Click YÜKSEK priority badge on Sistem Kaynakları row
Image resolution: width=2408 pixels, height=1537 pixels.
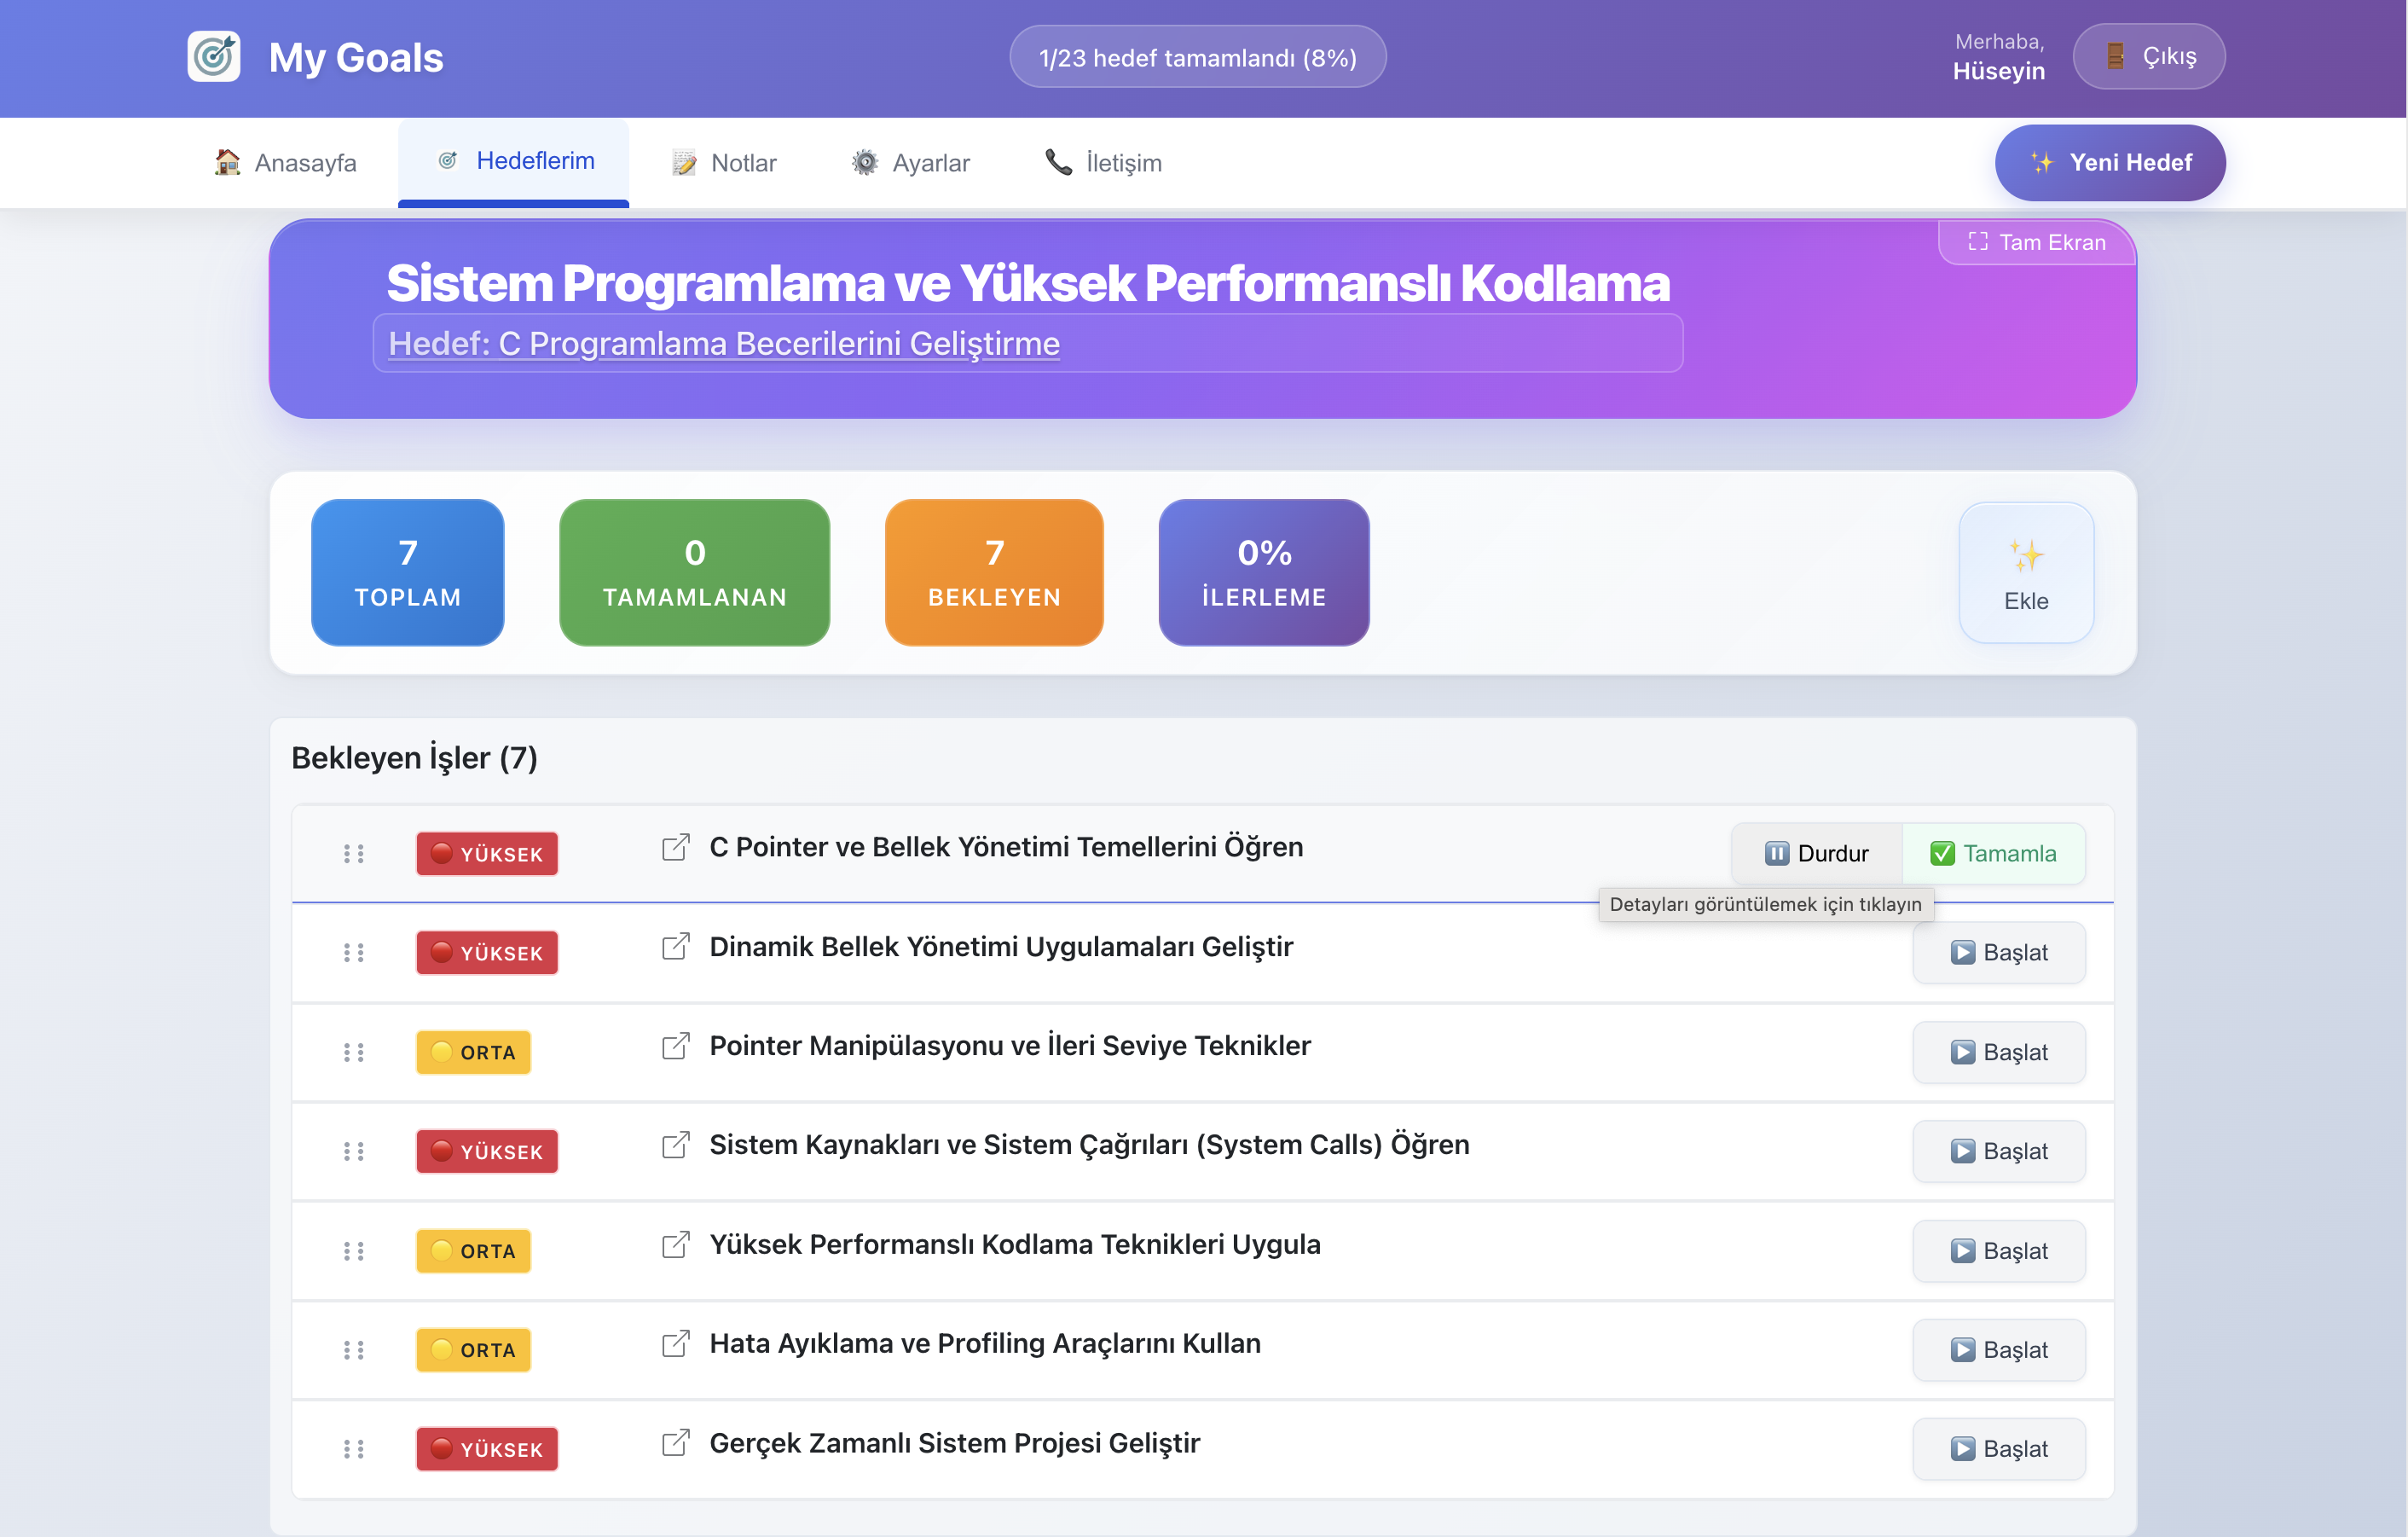pos(487,1151)
